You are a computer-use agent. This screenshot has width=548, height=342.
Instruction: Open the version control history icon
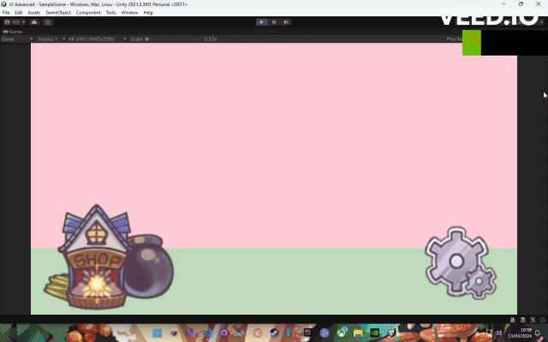(48, 22)
